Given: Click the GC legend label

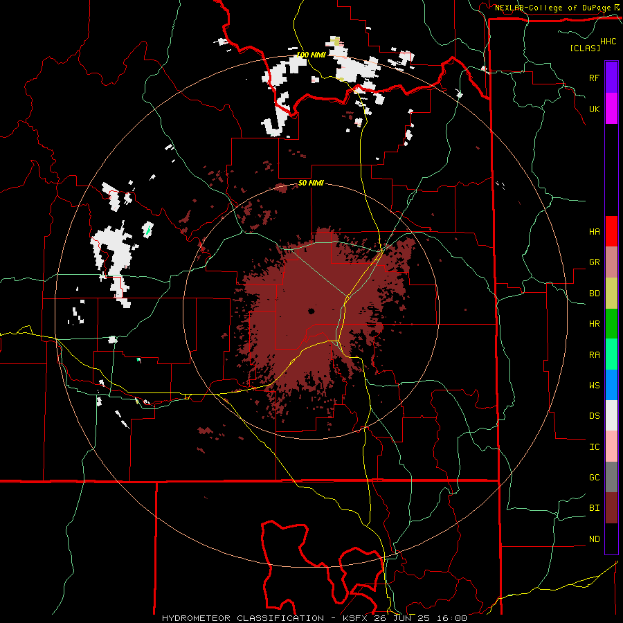Looking at the screenshot, I should point(594,478).
